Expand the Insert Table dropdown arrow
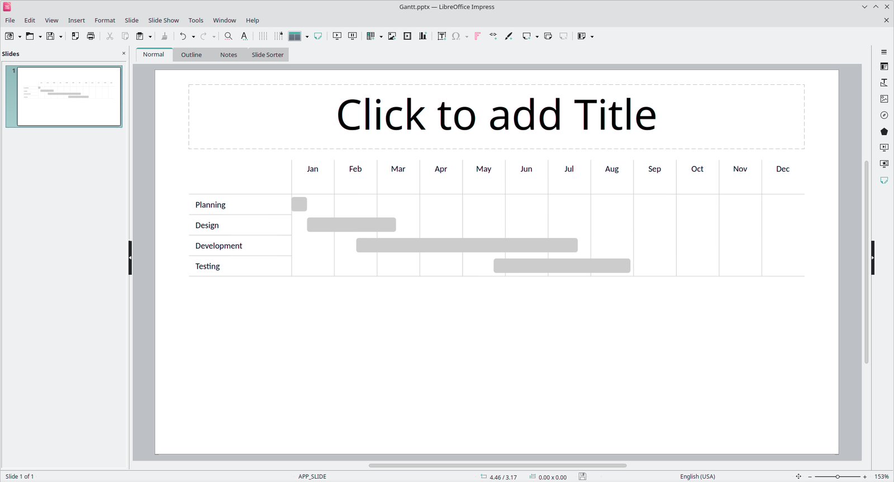The width and height of the screenshot is (894, 482). (381, 37)
